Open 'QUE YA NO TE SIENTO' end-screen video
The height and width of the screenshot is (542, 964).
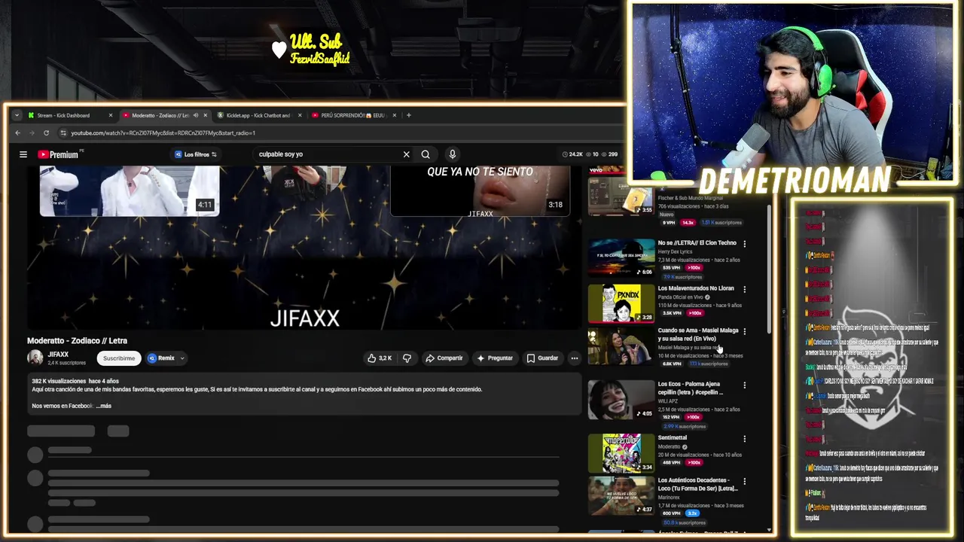480,191
